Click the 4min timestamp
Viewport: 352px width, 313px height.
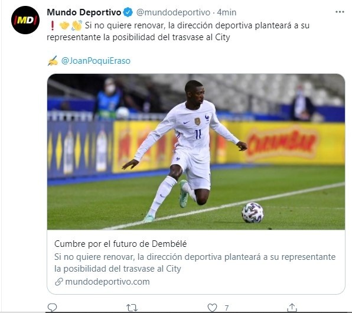(x=227, y=12)
